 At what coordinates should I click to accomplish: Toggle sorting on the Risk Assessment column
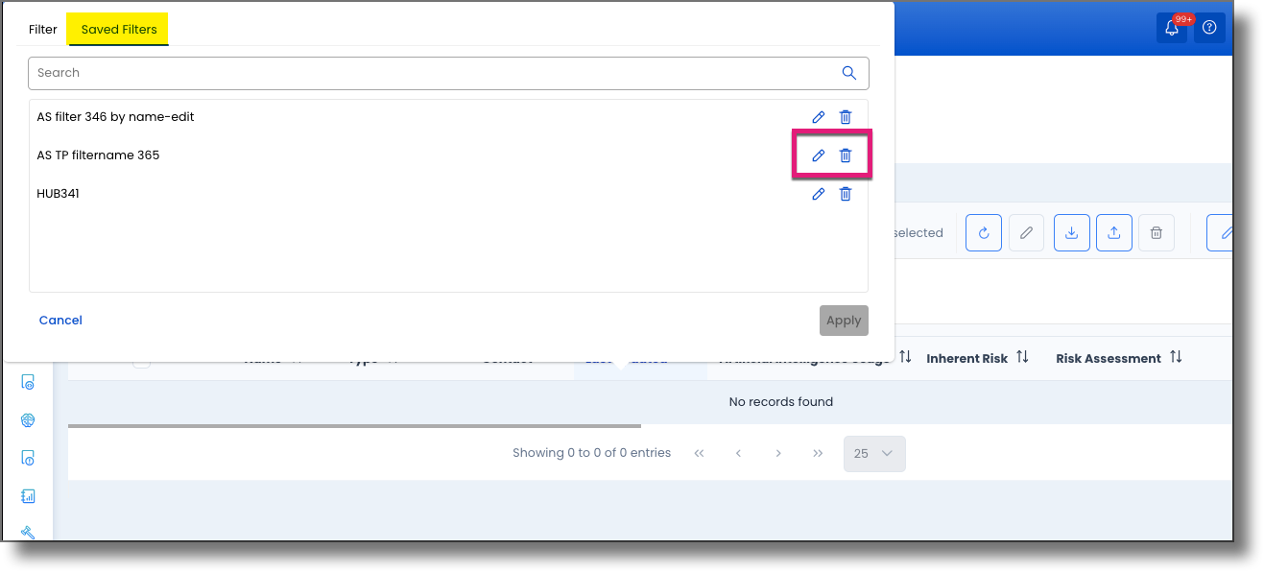[1175, 356]
